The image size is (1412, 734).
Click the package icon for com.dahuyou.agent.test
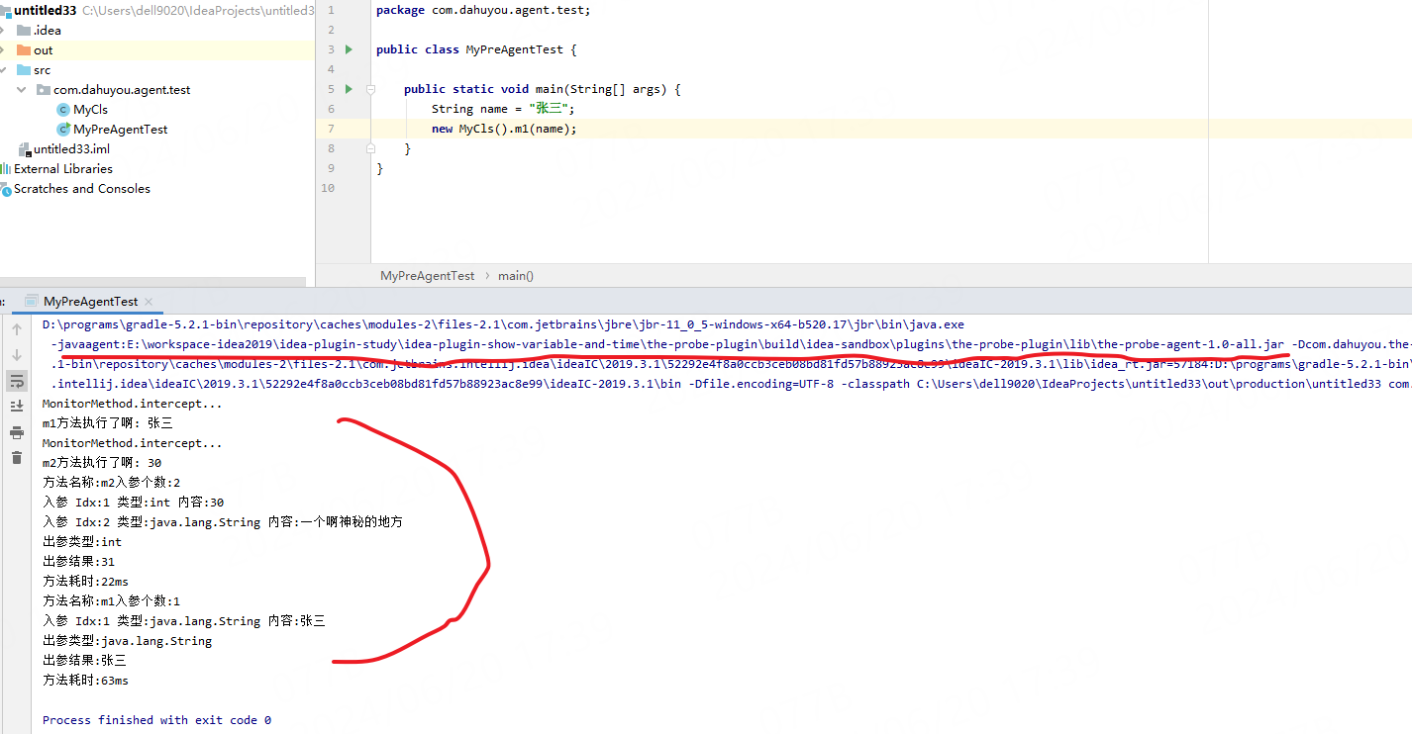[x=44, y=90]
